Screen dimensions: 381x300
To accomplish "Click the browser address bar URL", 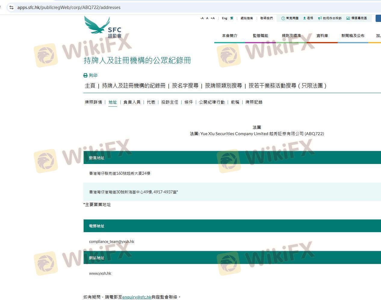I will pyautogui.click(x=69, y=7).
